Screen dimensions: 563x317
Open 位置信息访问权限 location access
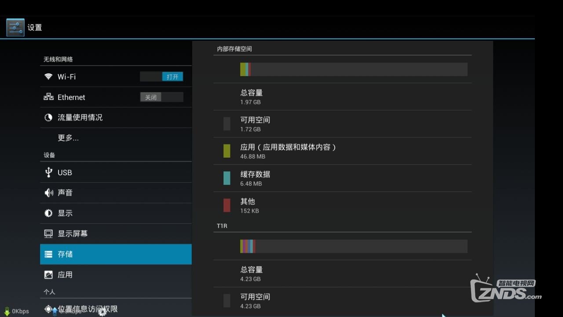tap(116, 309)
